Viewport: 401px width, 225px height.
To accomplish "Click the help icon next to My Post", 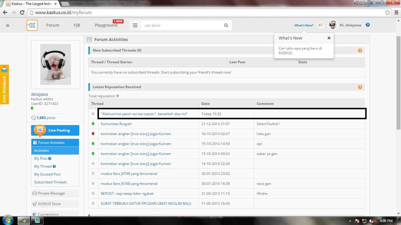I will click(x=50, y=158).
